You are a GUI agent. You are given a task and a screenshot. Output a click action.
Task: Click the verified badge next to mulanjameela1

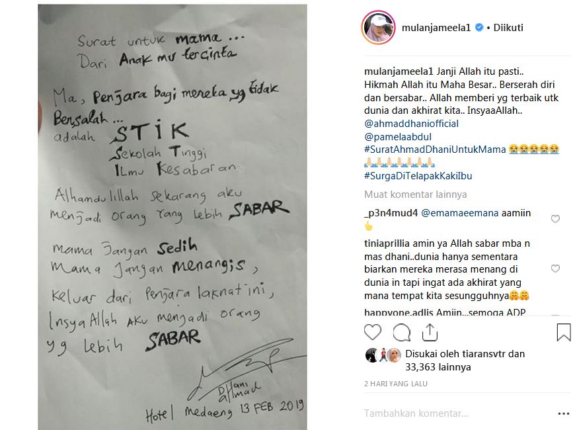479,28
